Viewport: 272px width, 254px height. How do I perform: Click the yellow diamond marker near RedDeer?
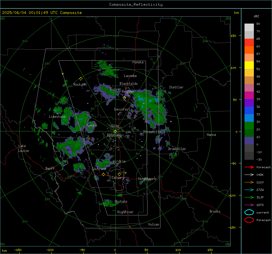125,98
